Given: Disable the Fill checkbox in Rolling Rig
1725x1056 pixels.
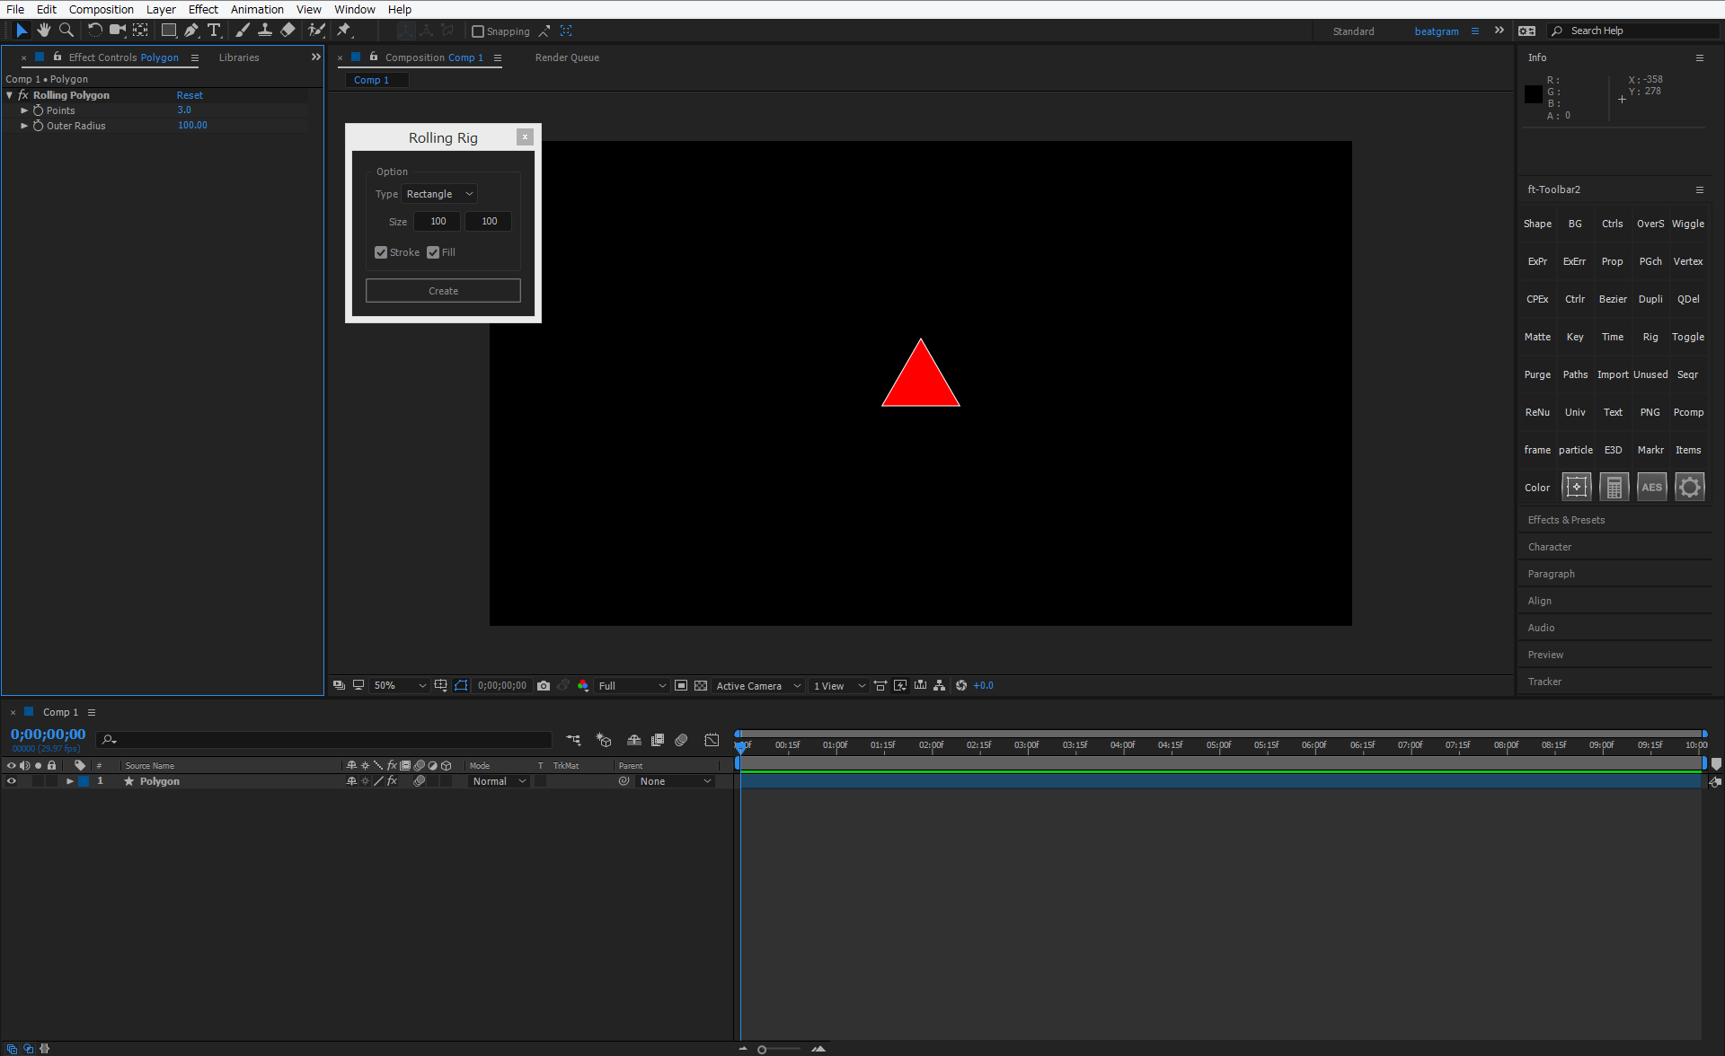Looking at the screenshot, I should click(434, 252).
